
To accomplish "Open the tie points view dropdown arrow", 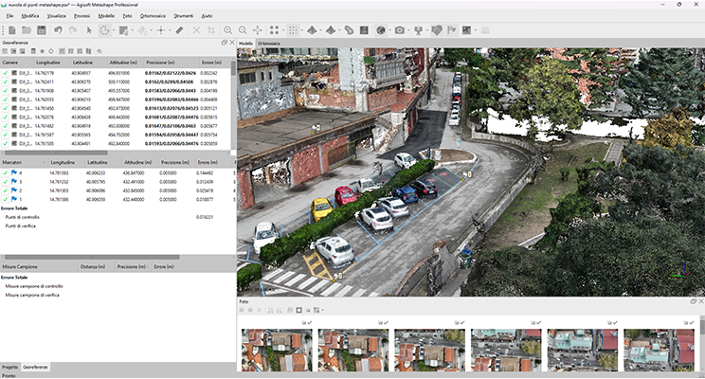I will click(x=282, y=30).
